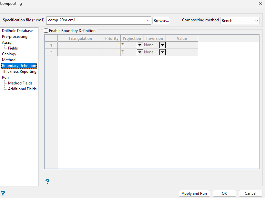Open help from the dialog's bottom-left question mark
Viewport: 265px width, 198px height.
coord(3,193)
